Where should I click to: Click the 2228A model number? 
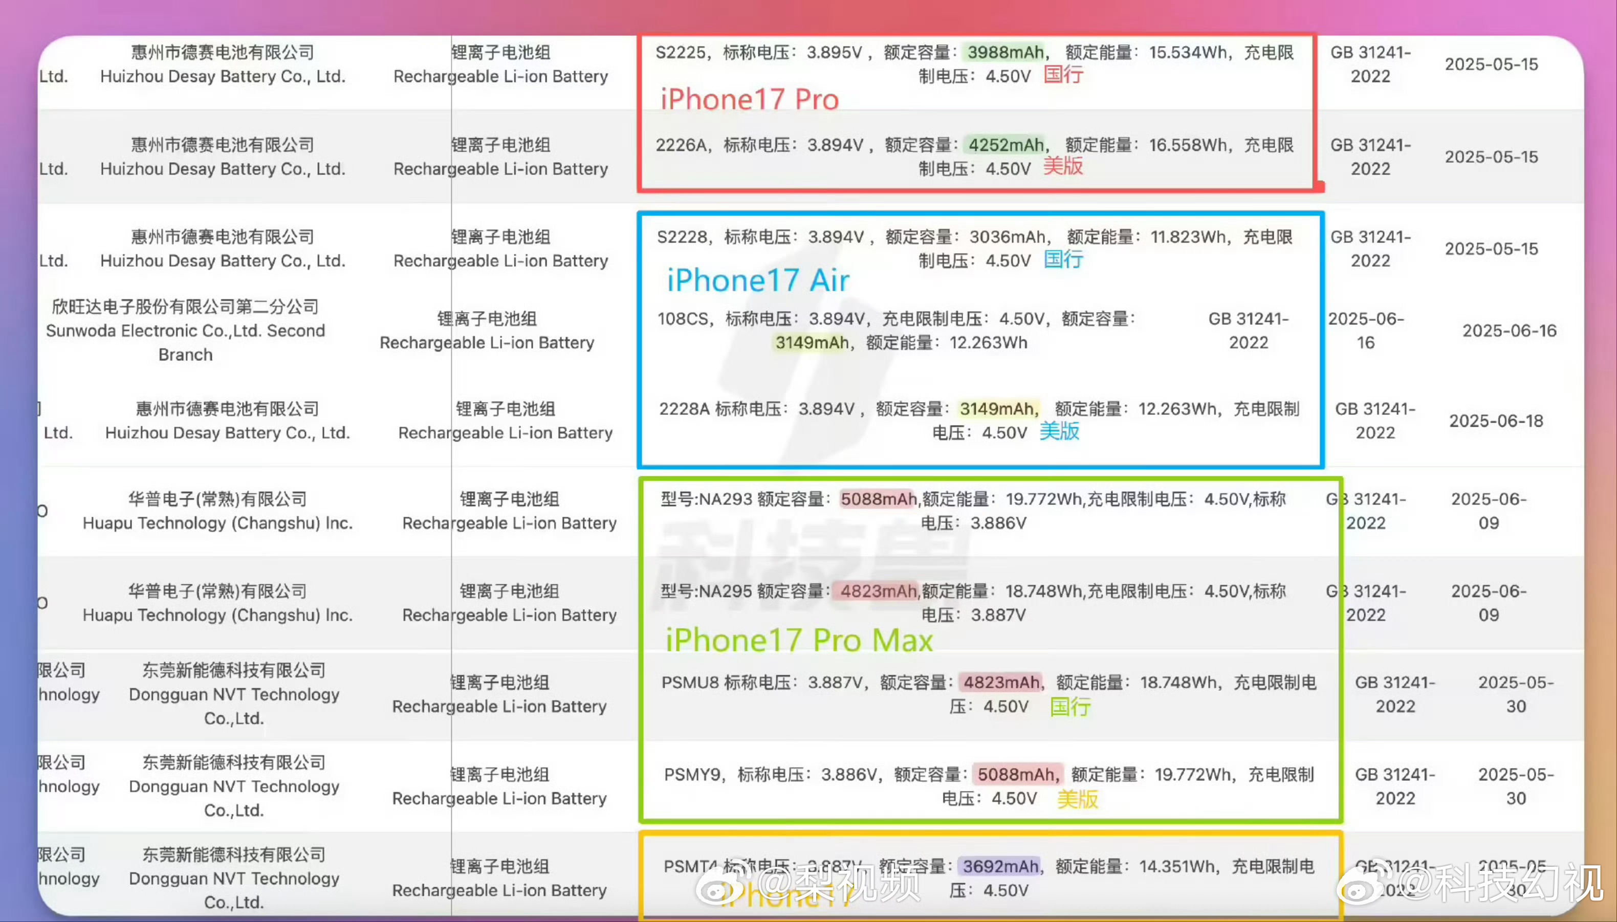tap(684, 409)
